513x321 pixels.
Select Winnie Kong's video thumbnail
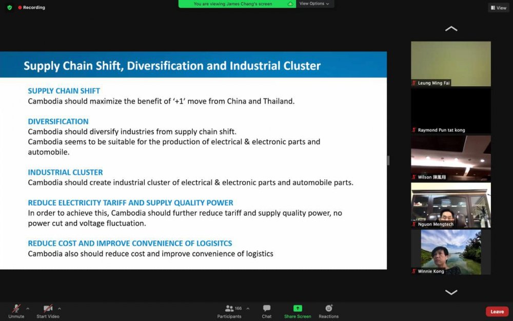tap(451, 252)
